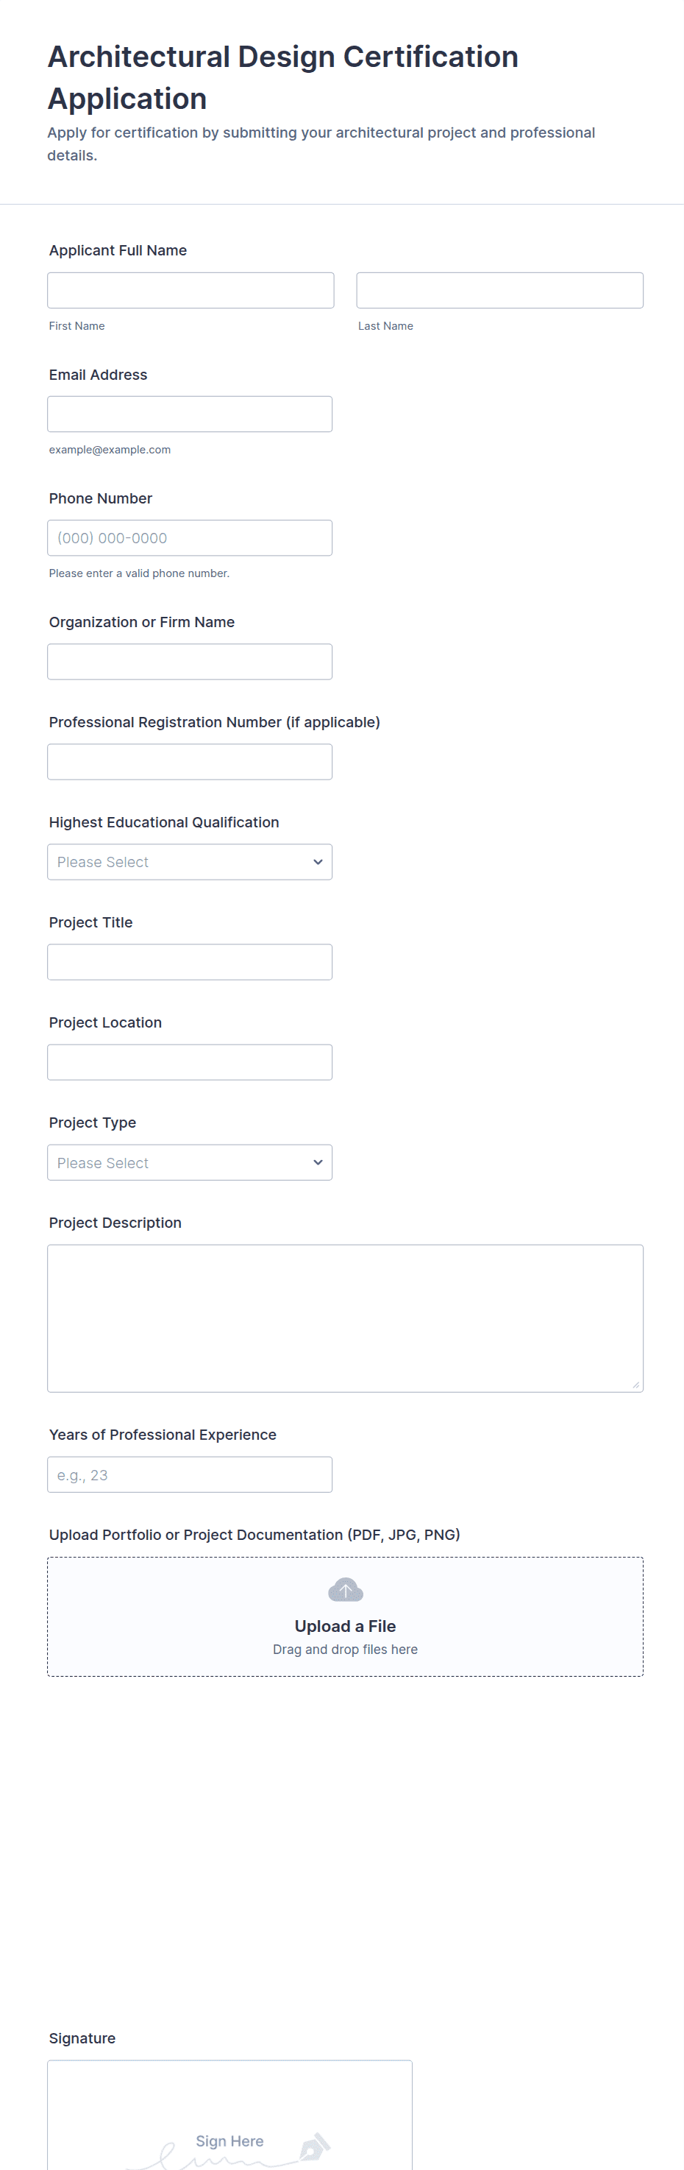Click the Phone Number field
684x2170 pixels.
189,537
